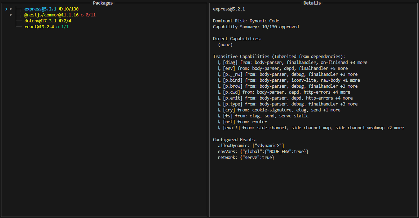The height and width of the screenshot is (218, 419).
Task: Click the 0/11 approval count for nestjs
Action: point(91,15)
